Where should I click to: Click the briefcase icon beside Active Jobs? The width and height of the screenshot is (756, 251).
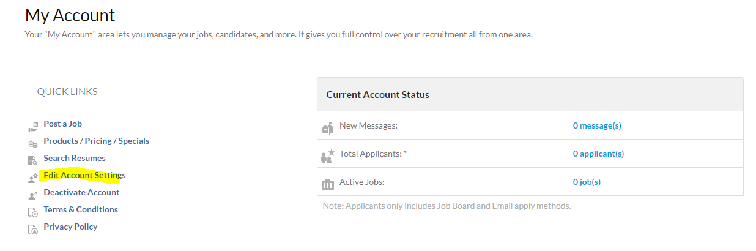point(328,184)
